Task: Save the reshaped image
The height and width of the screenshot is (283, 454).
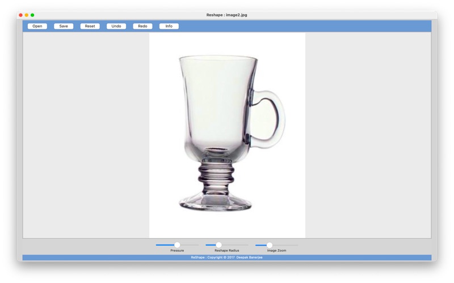Action: pos(64,26)
